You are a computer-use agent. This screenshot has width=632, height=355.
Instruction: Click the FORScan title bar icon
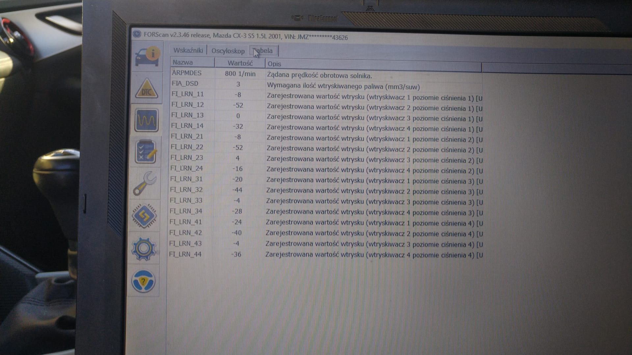137,34
